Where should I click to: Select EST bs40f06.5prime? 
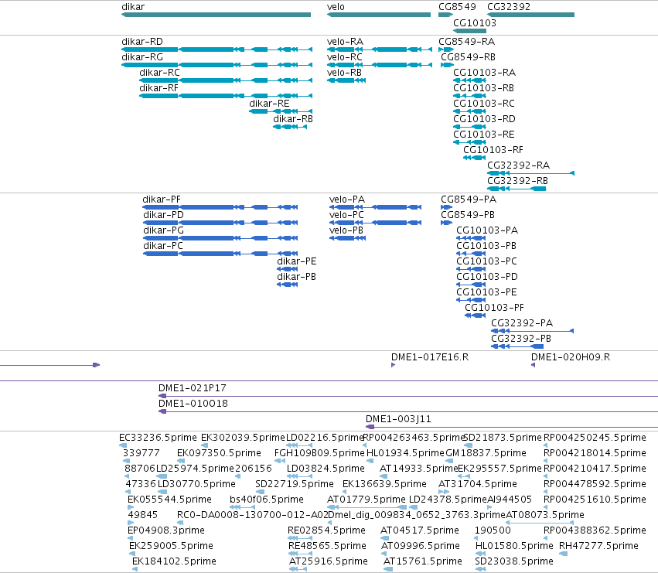pyautogui.click(x=242, y=508)
